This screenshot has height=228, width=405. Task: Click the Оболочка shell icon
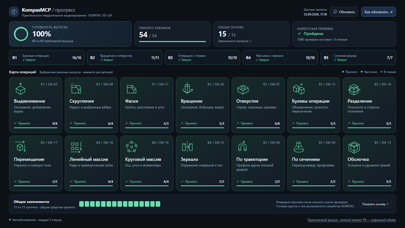354,147
